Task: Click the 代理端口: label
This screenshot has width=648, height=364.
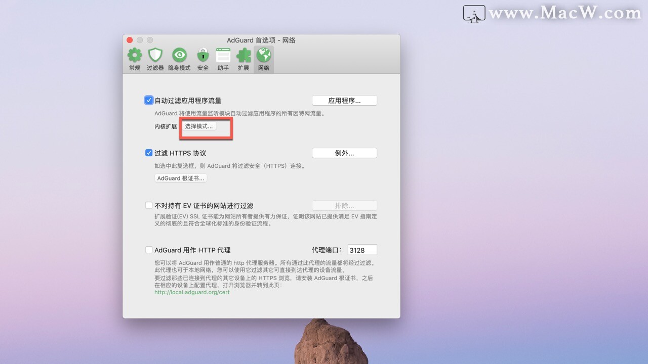Action: 327,250
